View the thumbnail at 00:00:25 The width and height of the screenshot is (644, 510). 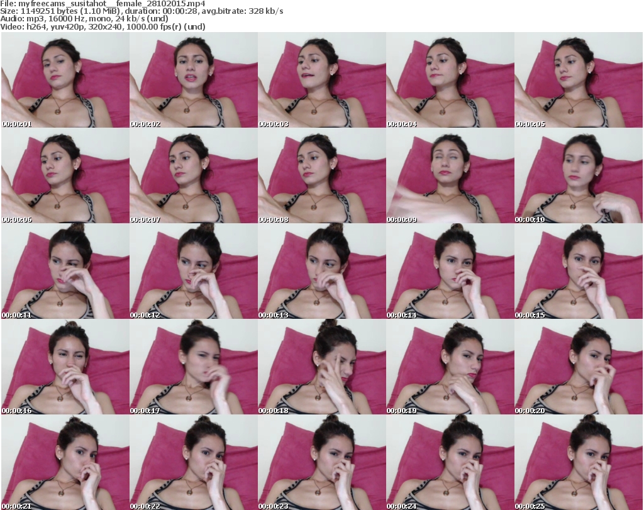(x=579, y=462)
